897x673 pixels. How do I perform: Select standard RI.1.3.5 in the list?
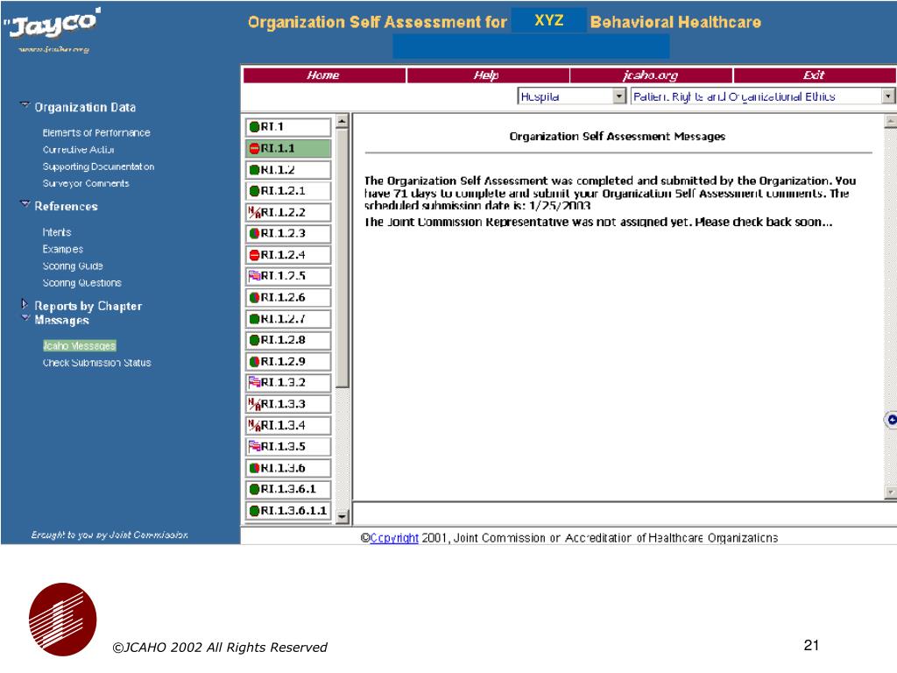tap(288, 446)
